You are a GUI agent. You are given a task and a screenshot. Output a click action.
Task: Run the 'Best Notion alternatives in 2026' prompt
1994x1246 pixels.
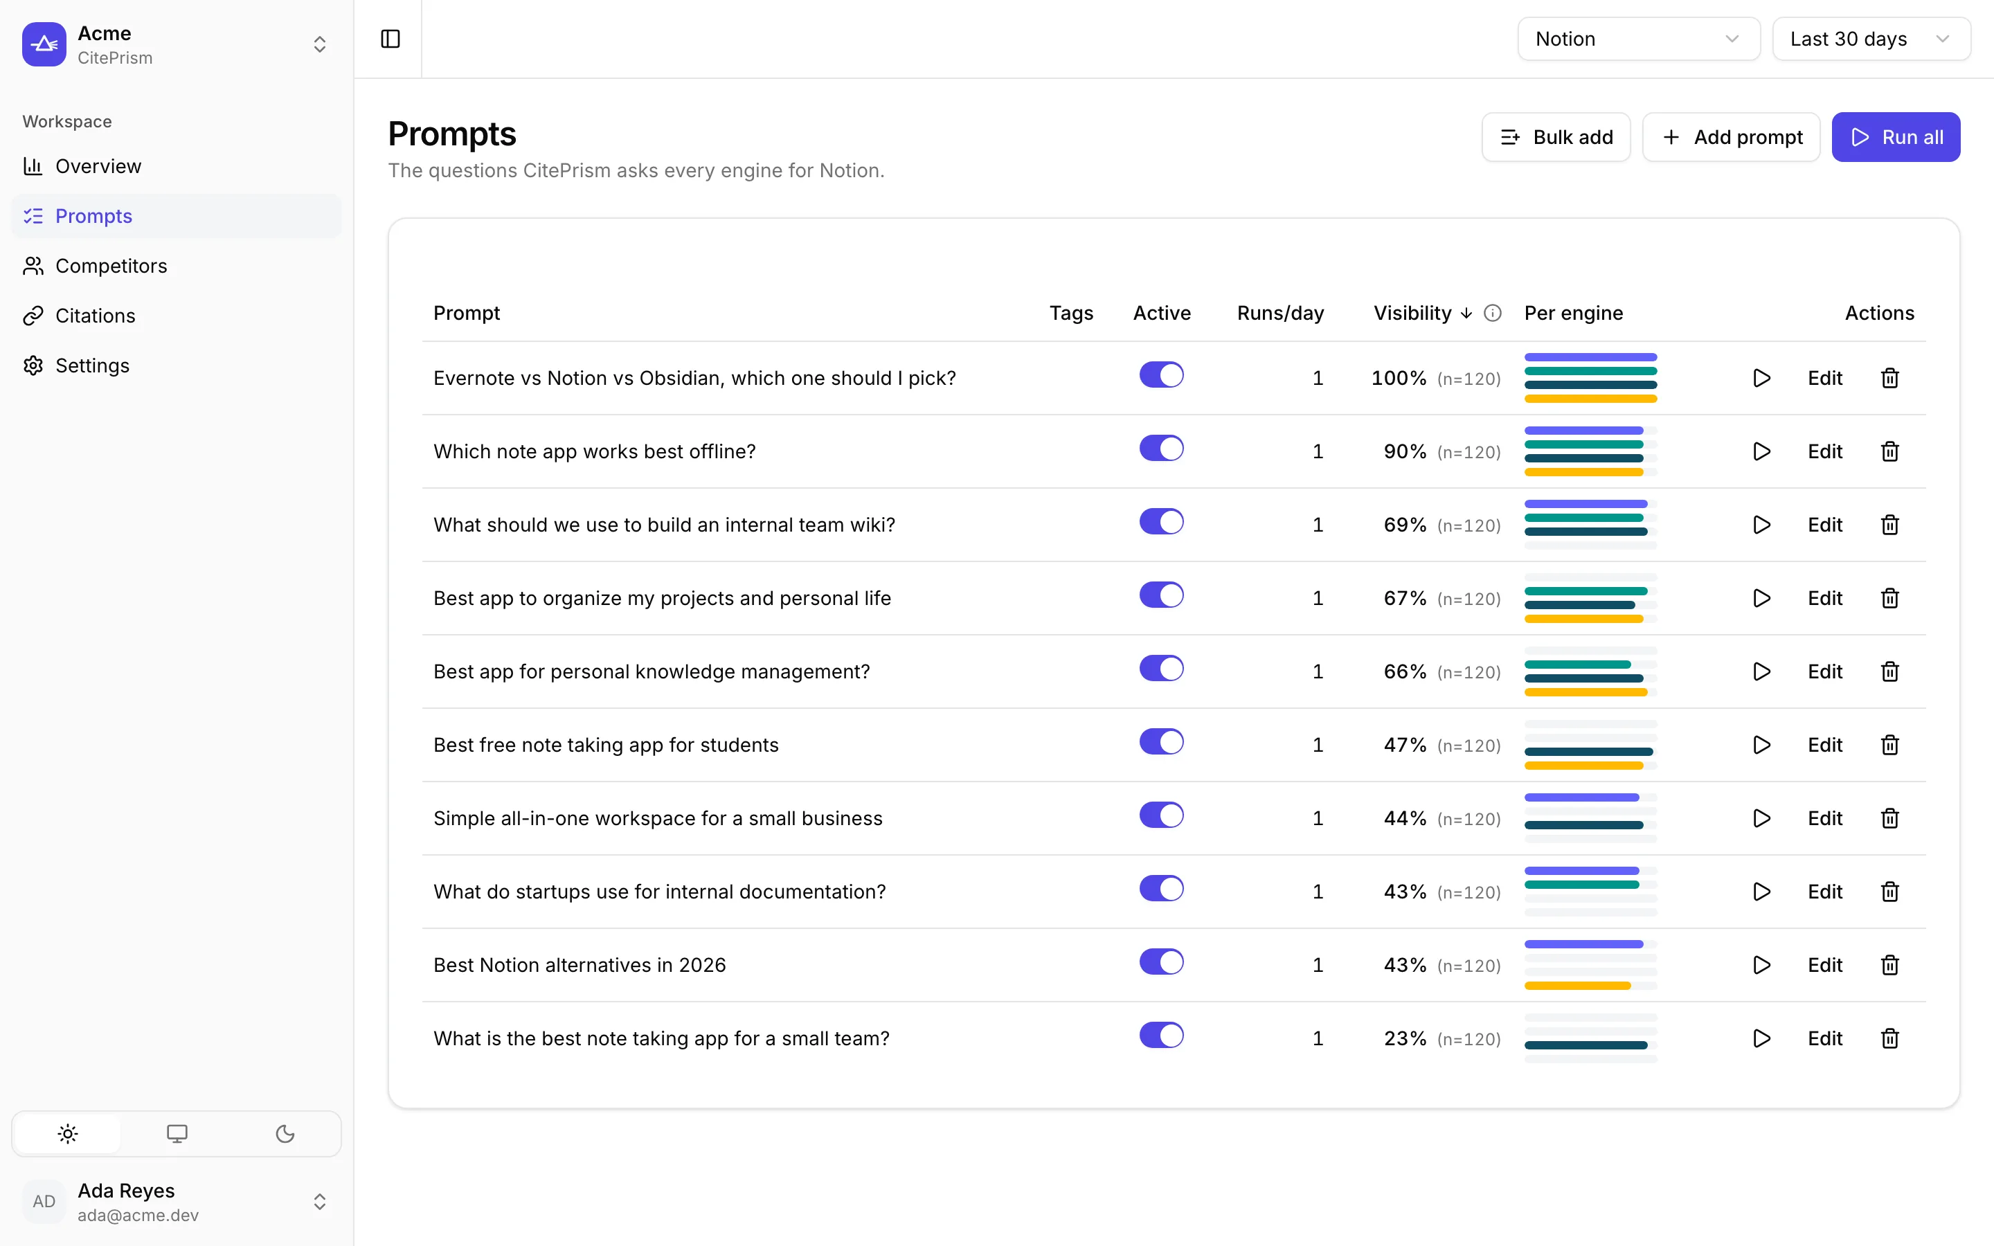click(x=1761, y=965)
